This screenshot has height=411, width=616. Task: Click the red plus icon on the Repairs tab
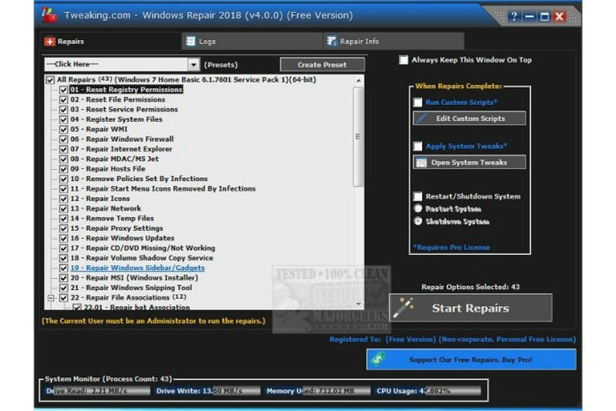51,41
